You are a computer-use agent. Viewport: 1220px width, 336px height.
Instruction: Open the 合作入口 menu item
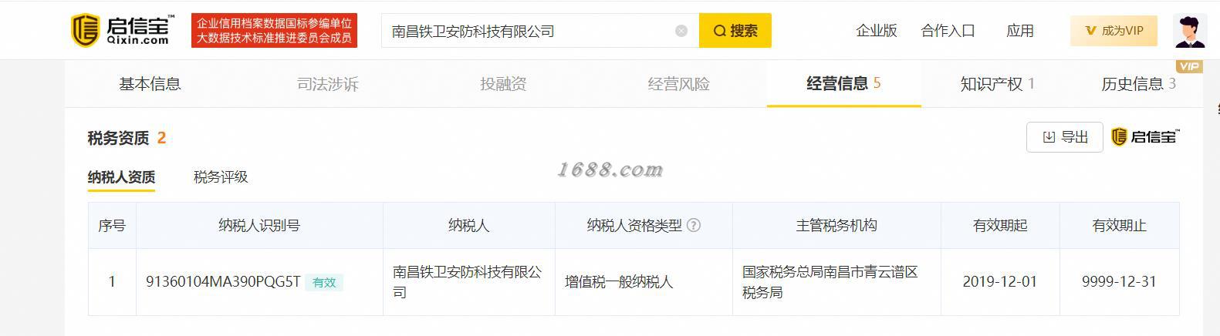tap(948, 31)
